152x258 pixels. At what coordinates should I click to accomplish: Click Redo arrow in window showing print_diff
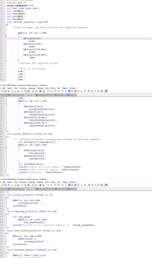coord(36,91)
